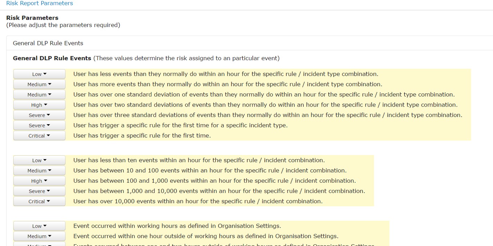Click the text about event within working hours

pyautogui.click(x=177, y=226)
